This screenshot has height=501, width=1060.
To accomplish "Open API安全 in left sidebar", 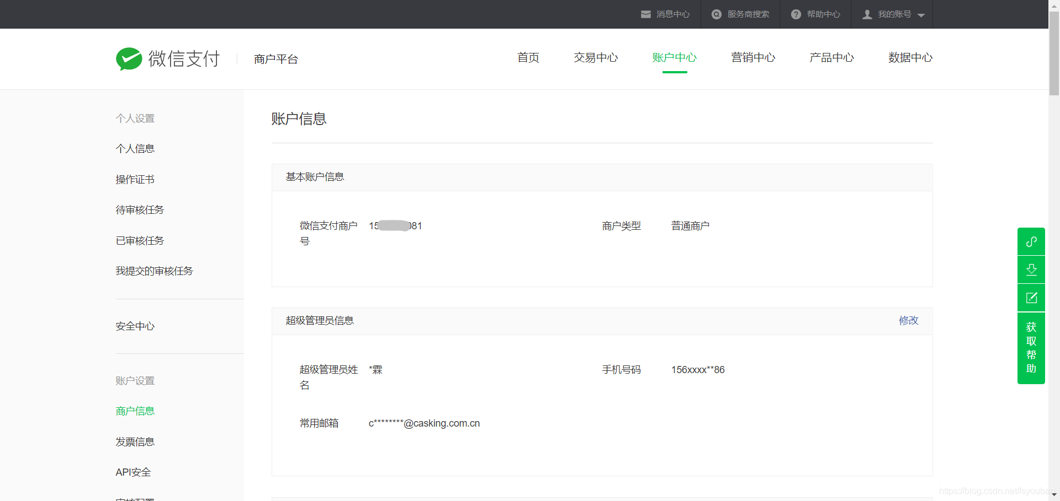I will point(133,472).
